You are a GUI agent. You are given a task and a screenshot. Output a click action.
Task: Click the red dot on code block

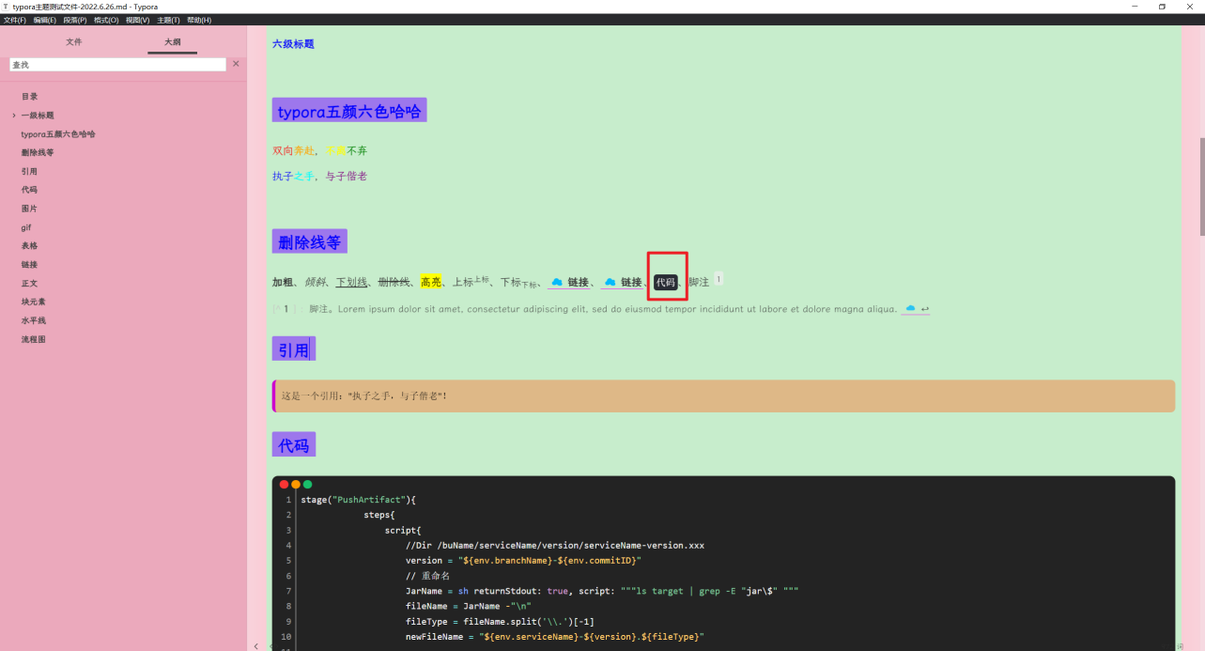(x=285, y=485)
